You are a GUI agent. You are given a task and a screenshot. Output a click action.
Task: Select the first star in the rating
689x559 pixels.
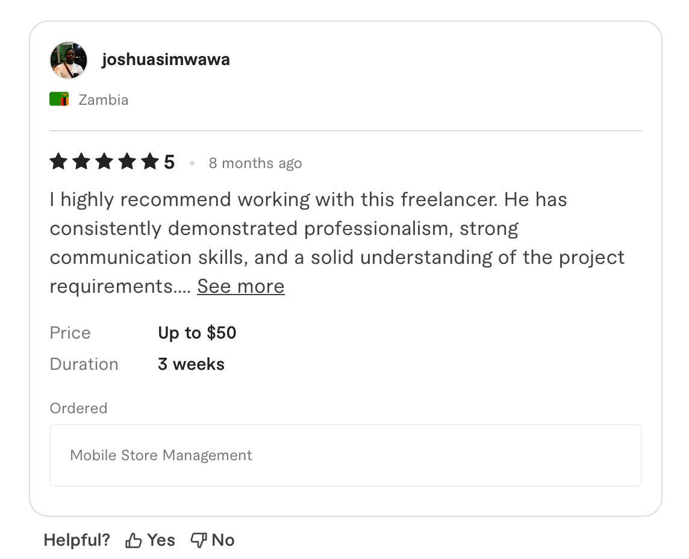tap(58, 161)
